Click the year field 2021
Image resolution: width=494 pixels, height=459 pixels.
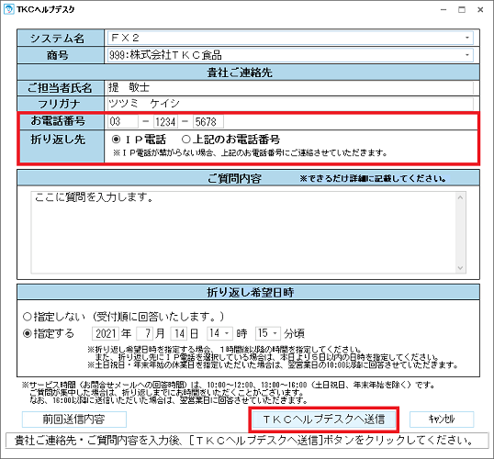[106, 333]
